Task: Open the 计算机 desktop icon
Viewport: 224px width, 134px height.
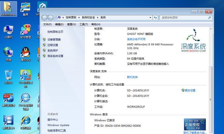Action: (x=8, y=31)
